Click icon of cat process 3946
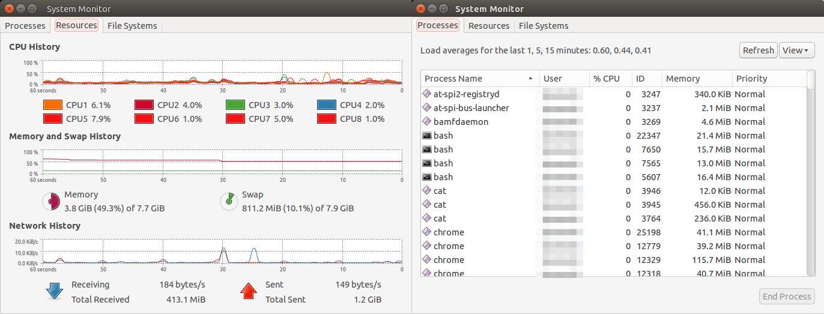 coord(427,191)
